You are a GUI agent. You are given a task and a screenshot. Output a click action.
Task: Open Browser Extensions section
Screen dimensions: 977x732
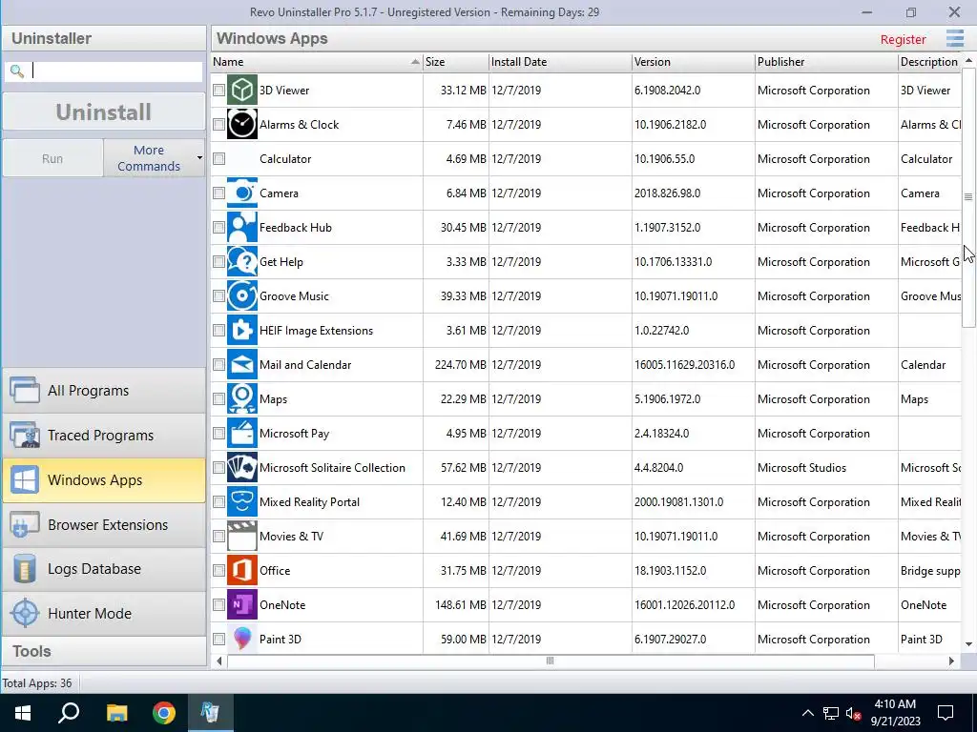point(104,525)
